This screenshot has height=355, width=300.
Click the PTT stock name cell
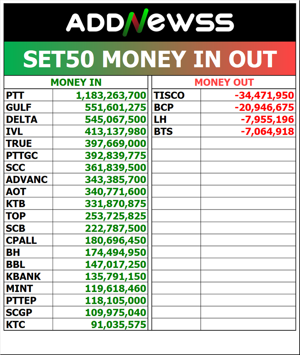pos(15,96)
